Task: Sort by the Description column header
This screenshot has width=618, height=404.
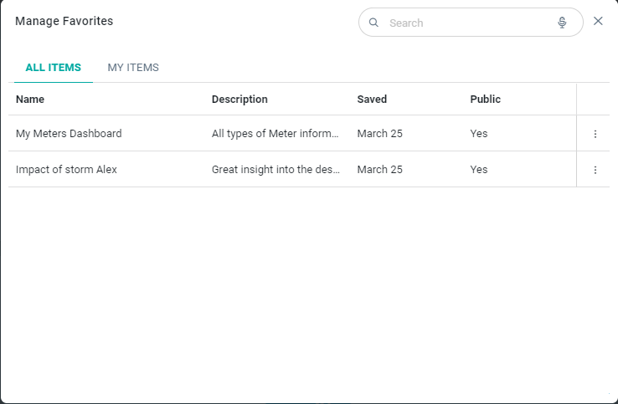Action: click(x=239, y=100)
